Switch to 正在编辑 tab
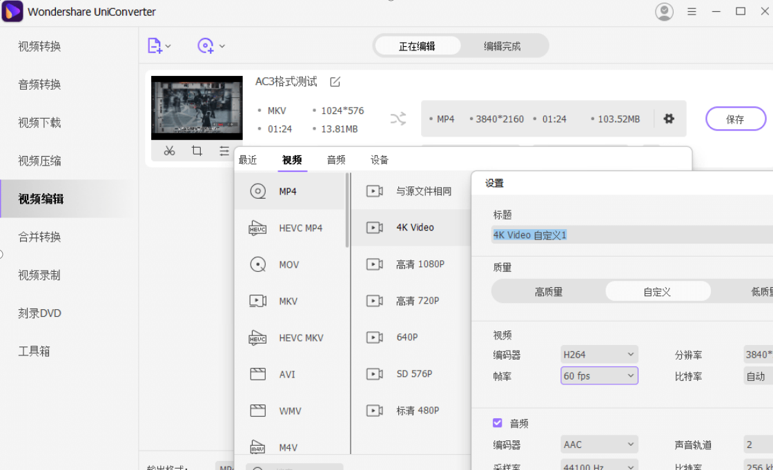 pyautogui.click(x=417, y=46)
